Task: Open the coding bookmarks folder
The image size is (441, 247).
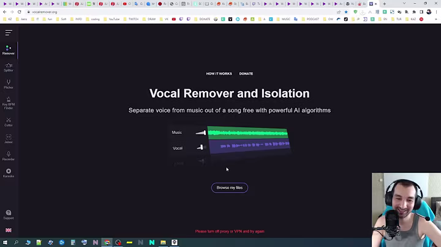Action: pos(93,19)
